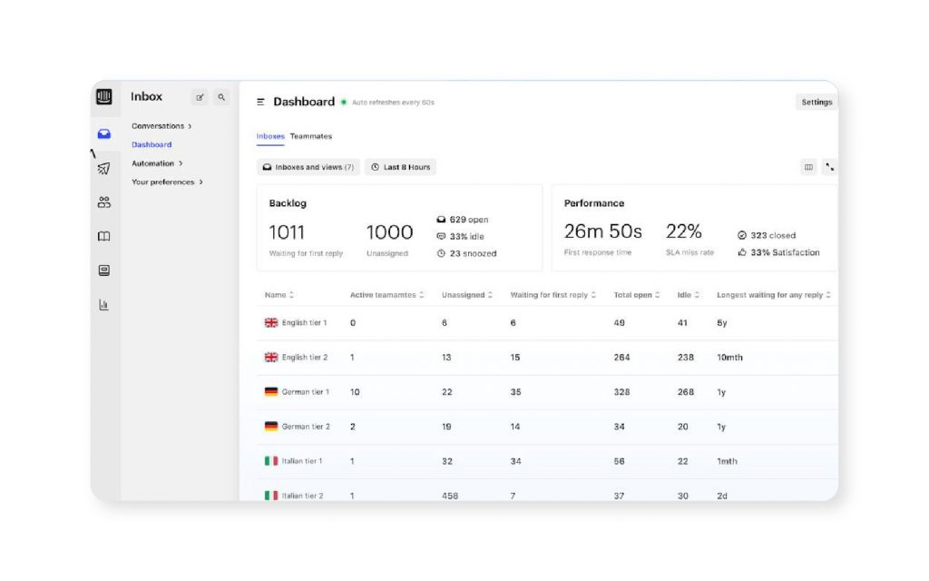This screenshot has width=929, height=581.
Task: Open the Inboxes and views filter dropdown
Action: [x=308, y=167]
